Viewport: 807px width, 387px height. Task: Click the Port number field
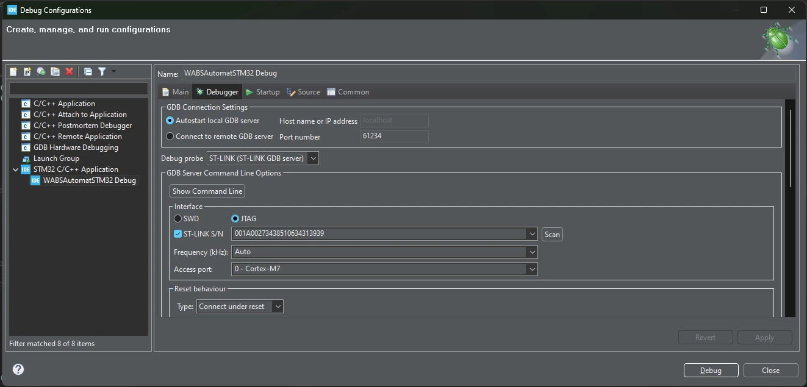[x=394, y=136]
